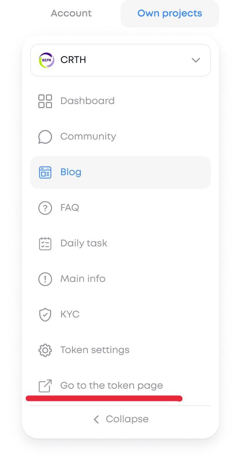This screenshot has height=466, width=241.
Task: Follow the Go to the token page link
Action: (x=111, y=386)
